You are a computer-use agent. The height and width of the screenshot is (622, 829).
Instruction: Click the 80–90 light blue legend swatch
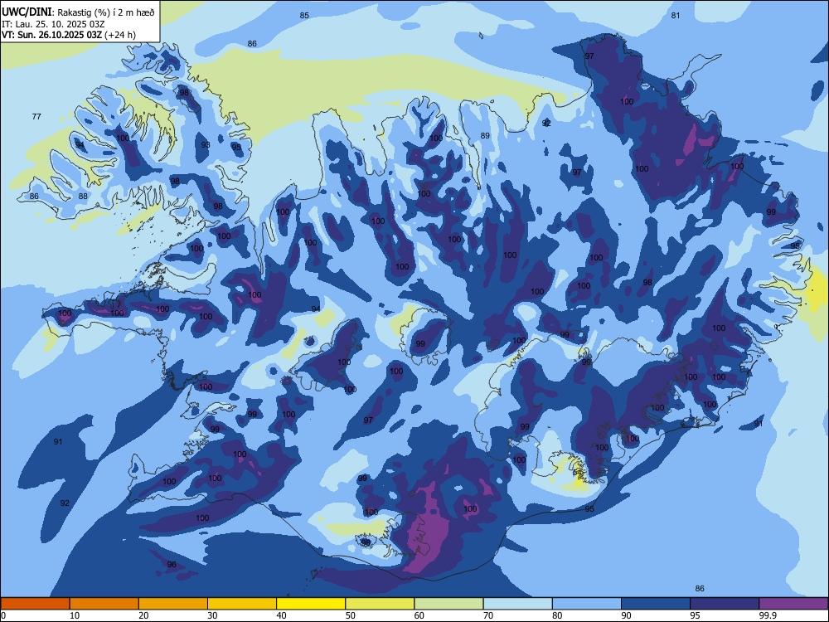tap(587, 604)
